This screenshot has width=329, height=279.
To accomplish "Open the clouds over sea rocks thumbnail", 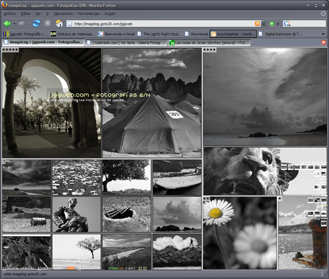I will click(x=177, y=214).
